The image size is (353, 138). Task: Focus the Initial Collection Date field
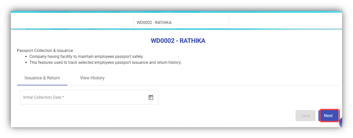pos(83,97)
